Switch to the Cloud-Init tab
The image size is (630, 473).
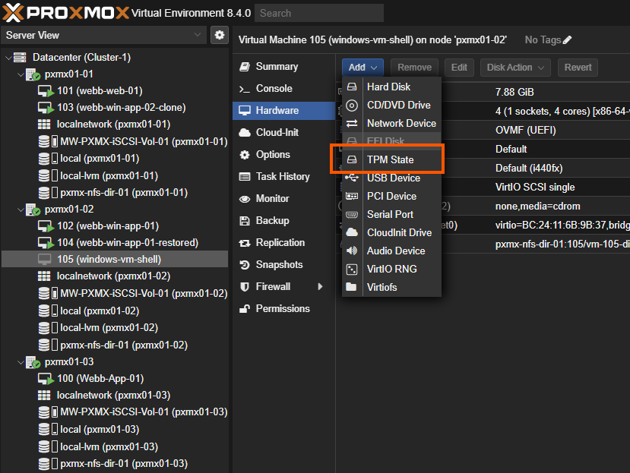283,133
